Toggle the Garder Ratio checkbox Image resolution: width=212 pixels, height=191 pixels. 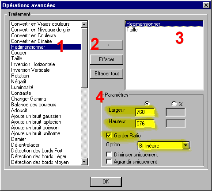click(109, 135)
